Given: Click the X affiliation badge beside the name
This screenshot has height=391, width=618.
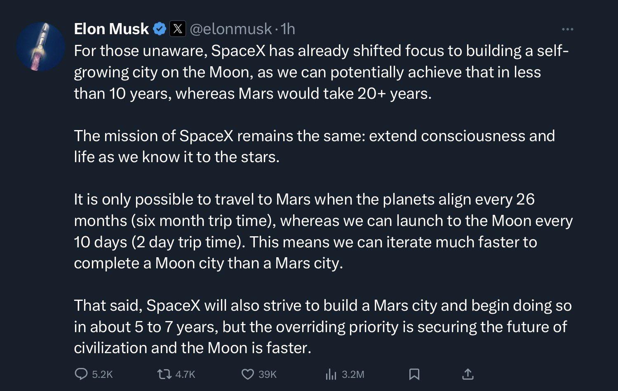Looking at the screenshot, I should (178, 29).
